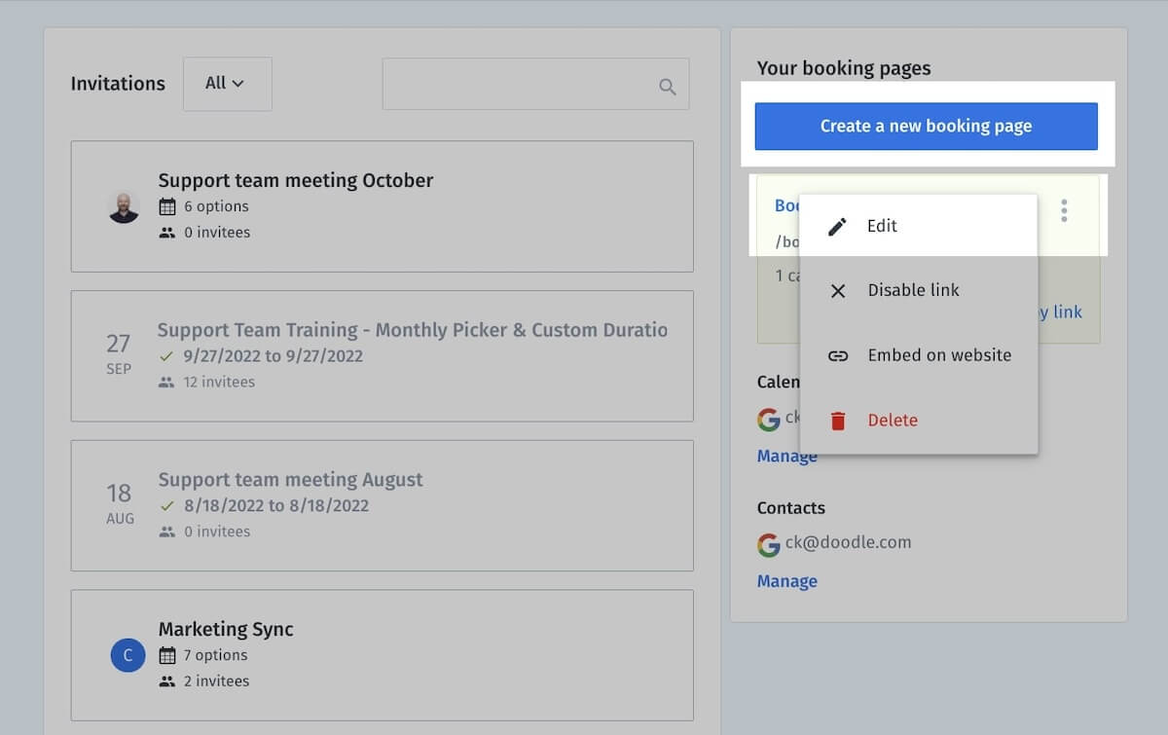The width and height of the screenshot is (1168, 735).
Task: Click Create a new booking page
Action: (926, 127)
